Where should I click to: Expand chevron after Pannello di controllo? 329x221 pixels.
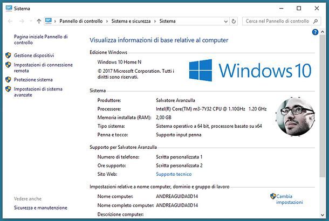pyautogui.click(x=107, y=22)
